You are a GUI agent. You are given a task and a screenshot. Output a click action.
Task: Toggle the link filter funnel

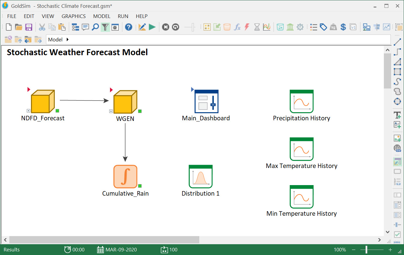[x=105, y=27]
